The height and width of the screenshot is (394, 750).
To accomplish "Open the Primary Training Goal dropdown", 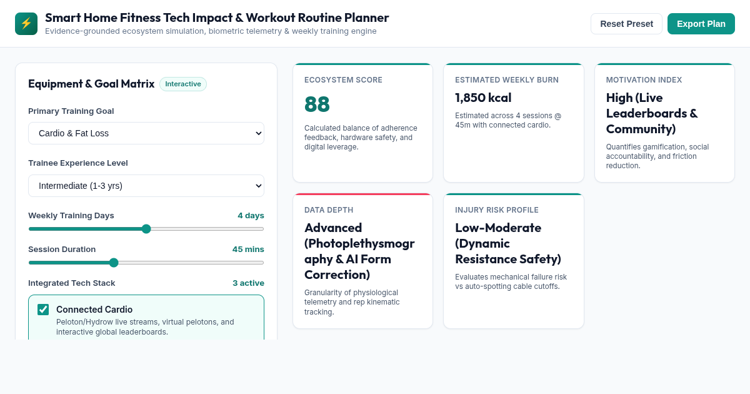I will (146, 133).
